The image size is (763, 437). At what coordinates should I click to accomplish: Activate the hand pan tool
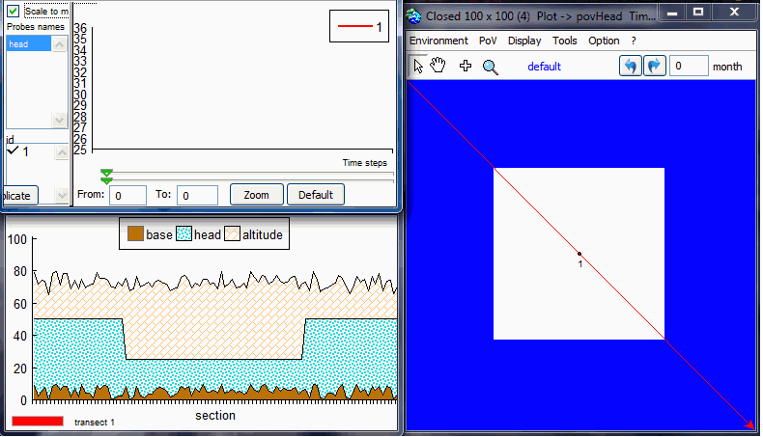pos(438,66)
